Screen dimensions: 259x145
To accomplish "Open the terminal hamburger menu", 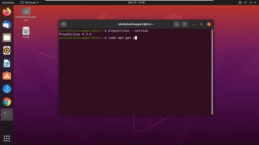I will click(x=185, y=24).
